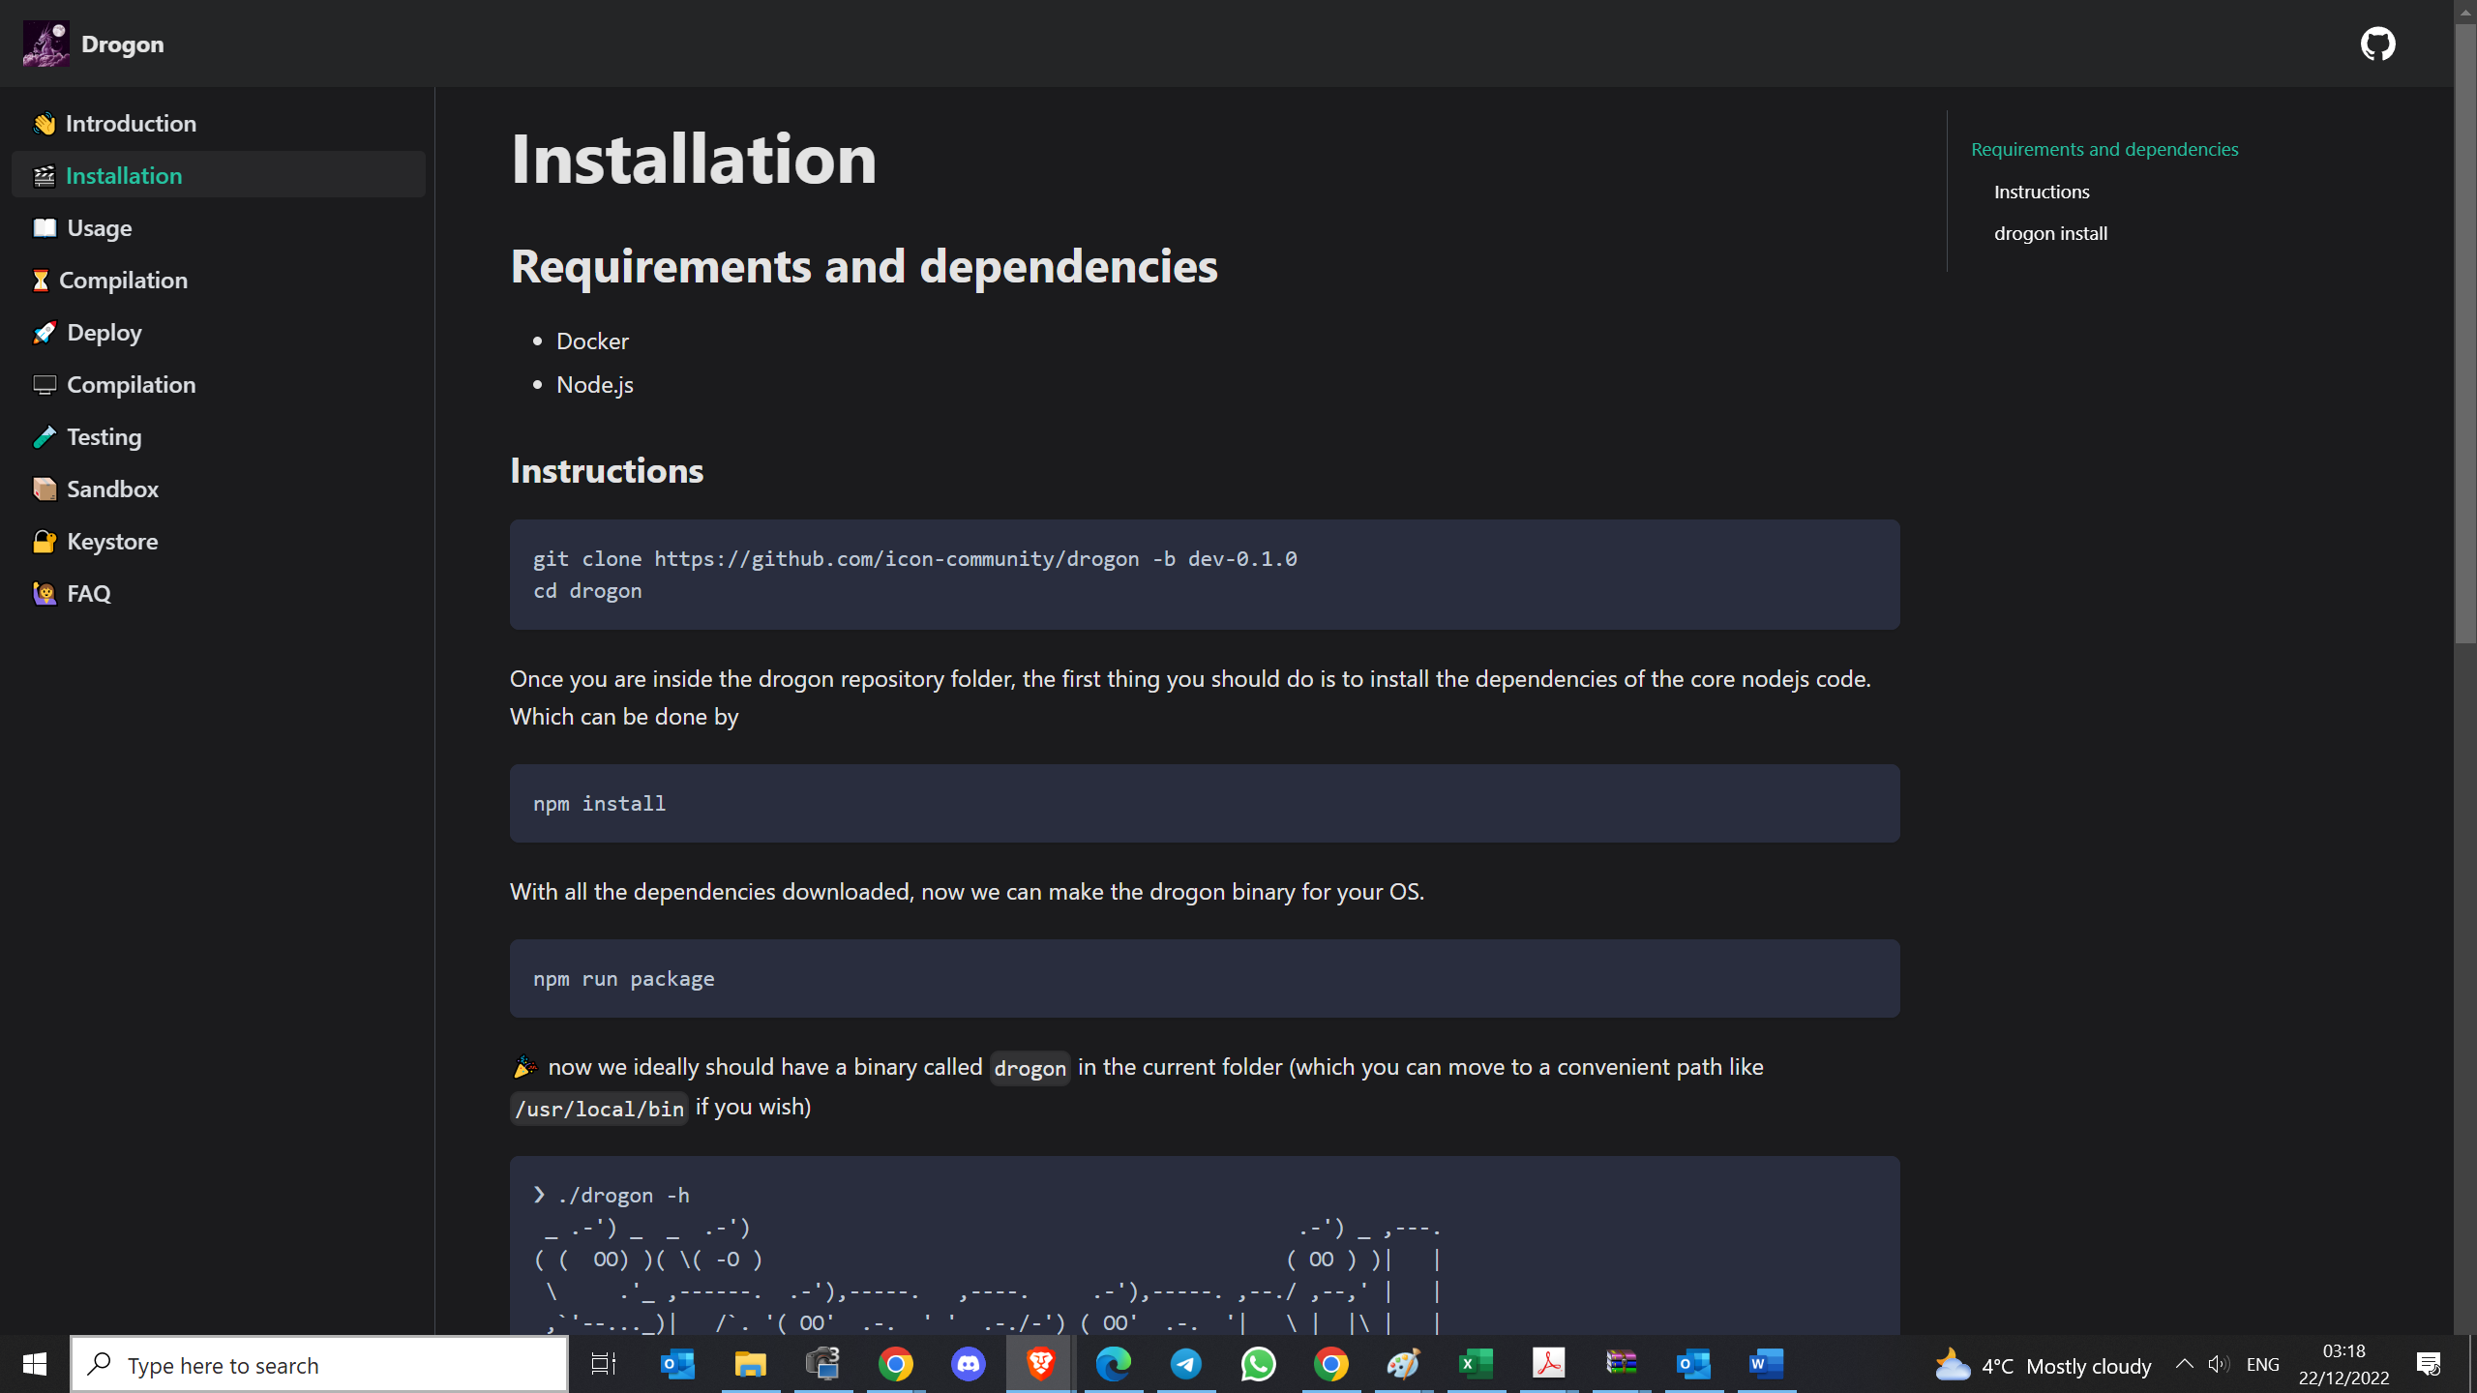Open the Testing sidebar page
2477x1393 pixels.
click(104, 437)
